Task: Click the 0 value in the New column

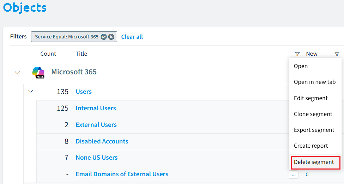Action: (307, 174)
